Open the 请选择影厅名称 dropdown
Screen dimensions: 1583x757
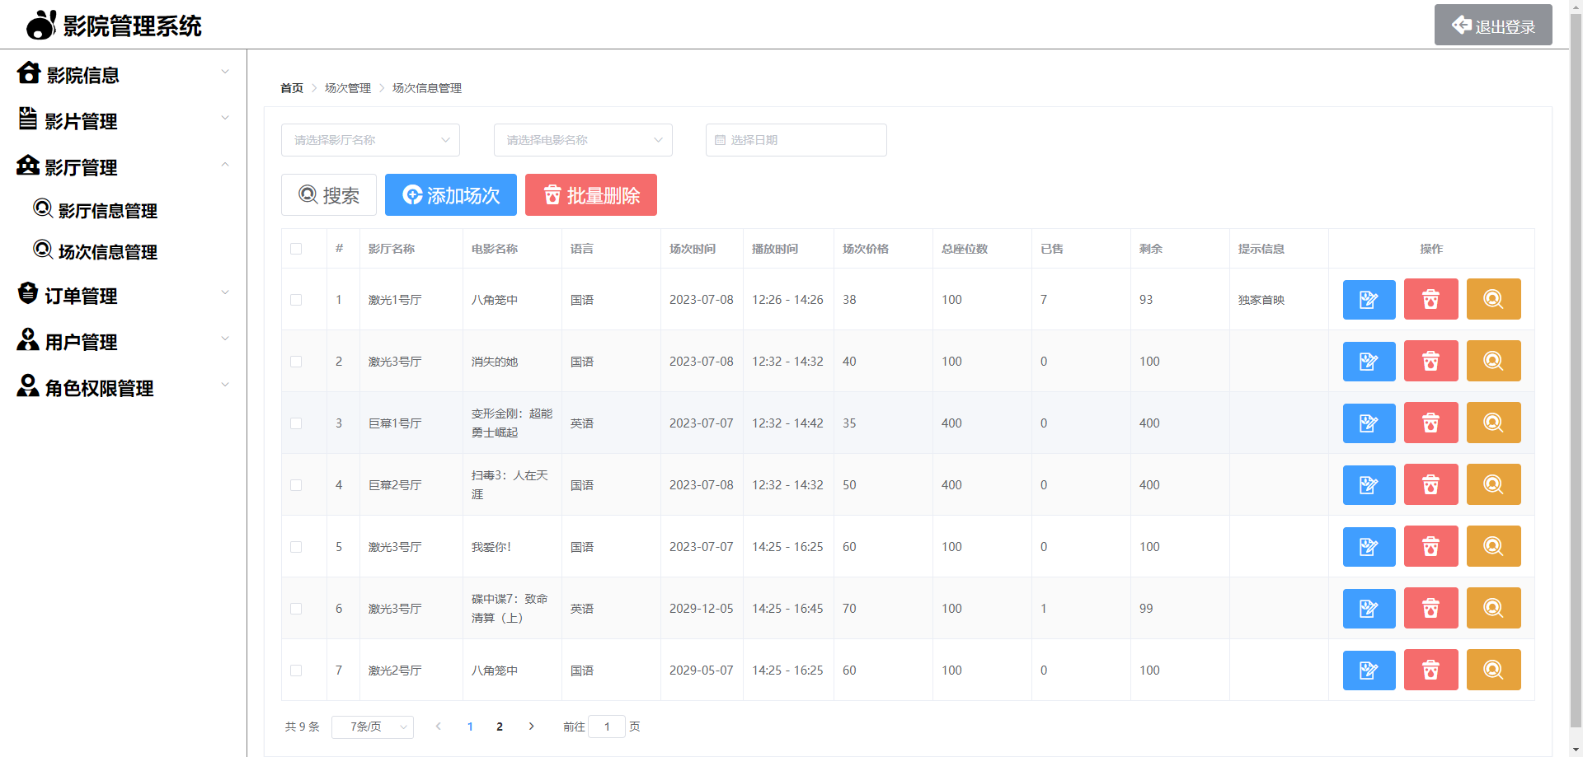click(370, 140)
